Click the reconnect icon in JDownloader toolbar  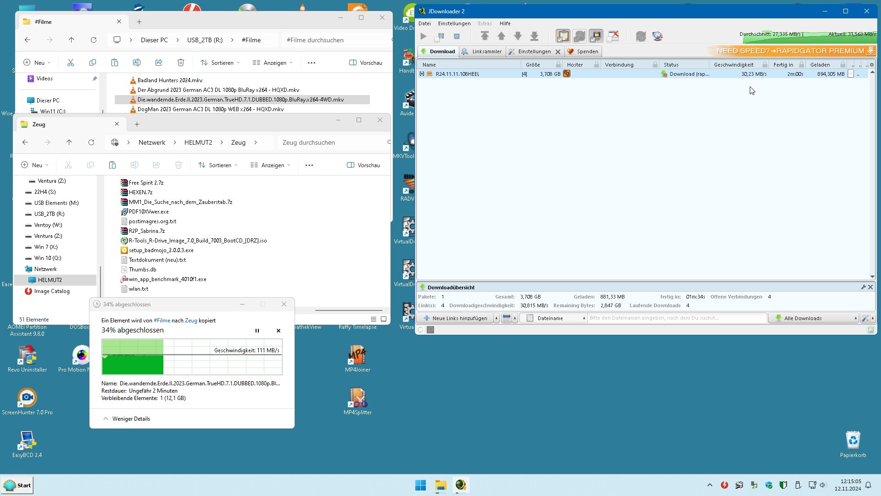[x=641, y=36]
